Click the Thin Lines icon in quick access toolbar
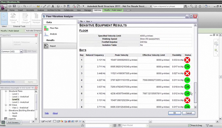 tap(69, 6)
